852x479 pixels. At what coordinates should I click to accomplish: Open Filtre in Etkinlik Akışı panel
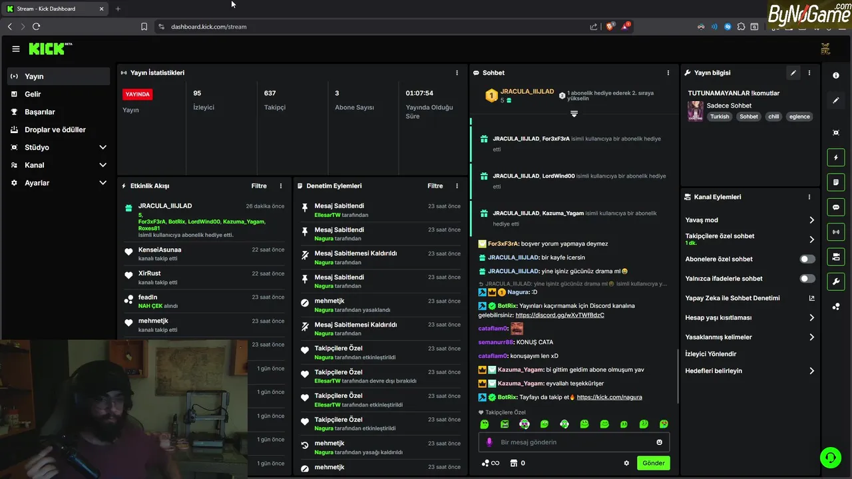(259, 186)
